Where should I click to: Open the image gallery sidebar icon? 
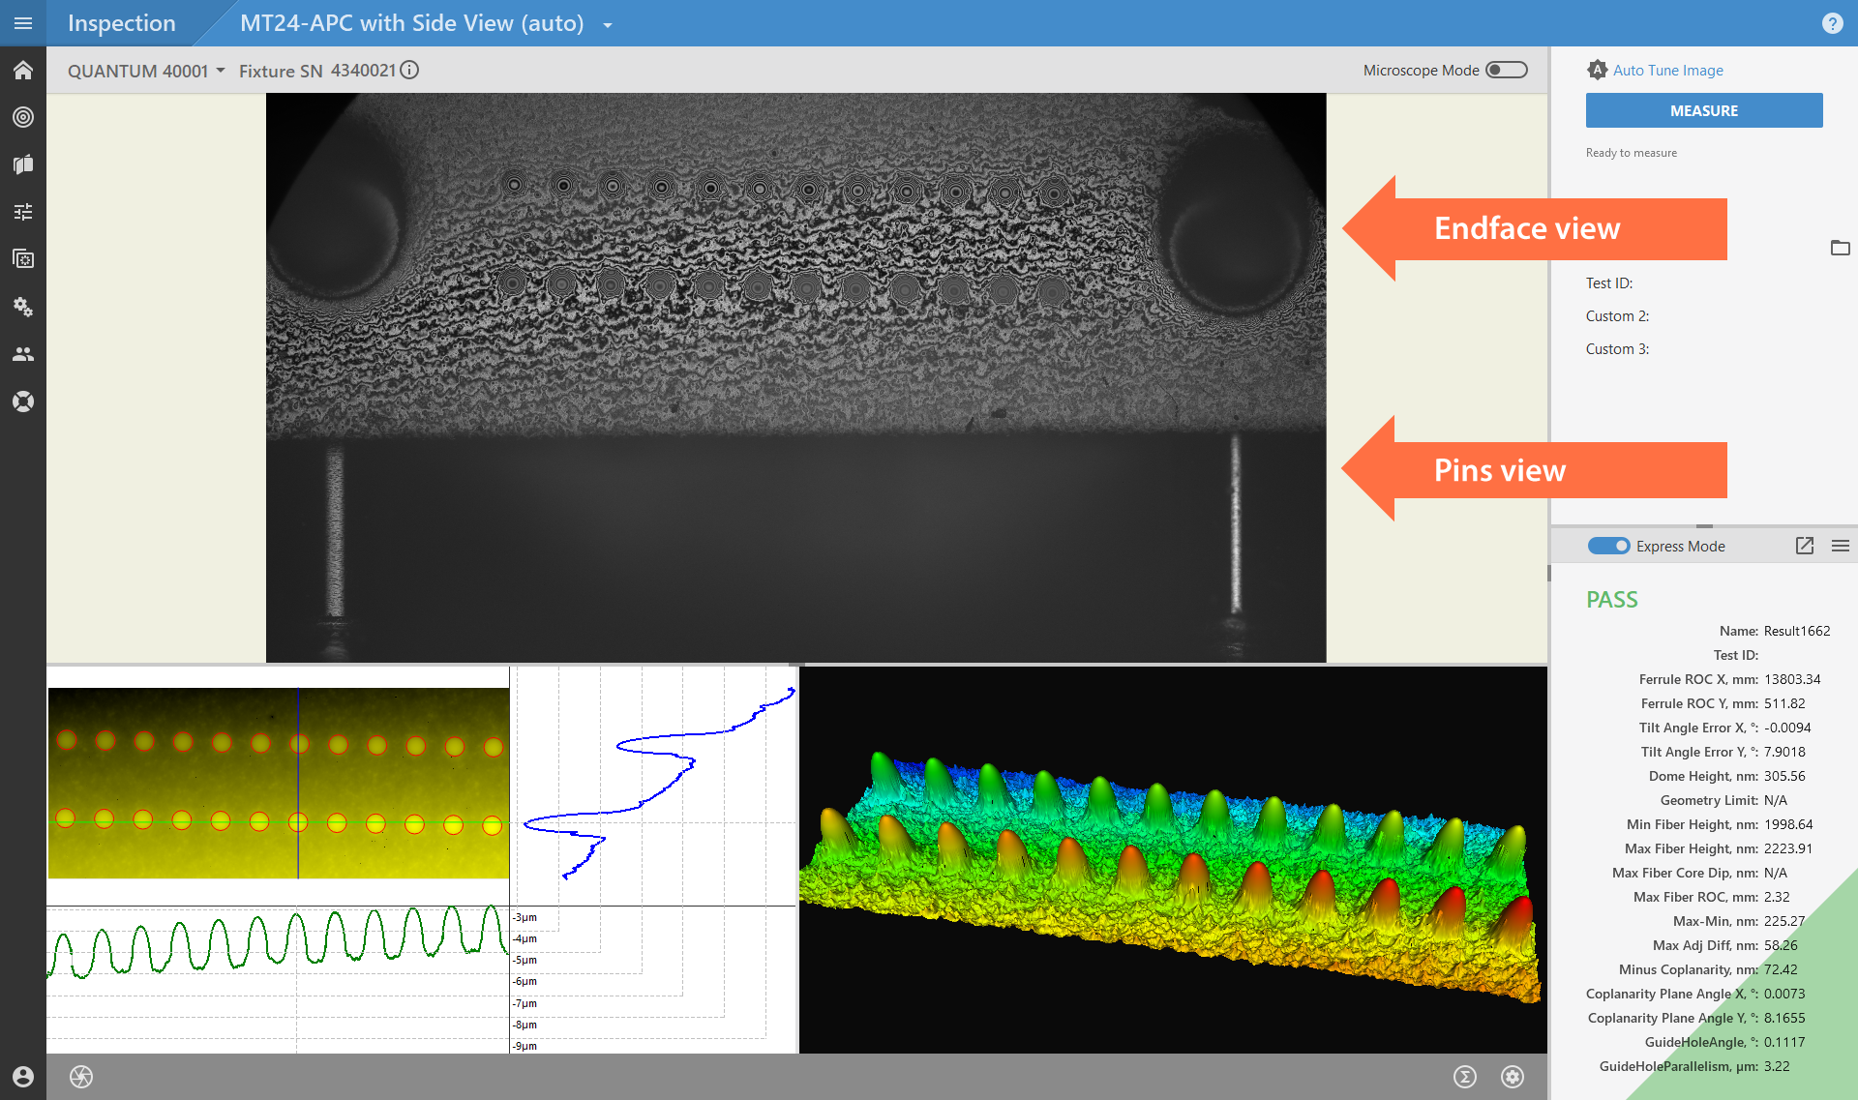point(23,258)
